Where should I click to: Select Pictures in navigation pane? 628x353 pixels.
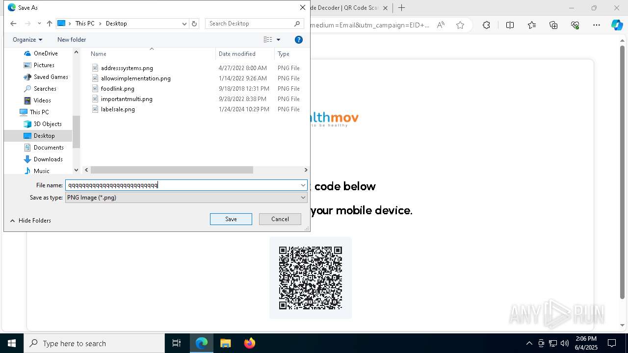(44, 65)
